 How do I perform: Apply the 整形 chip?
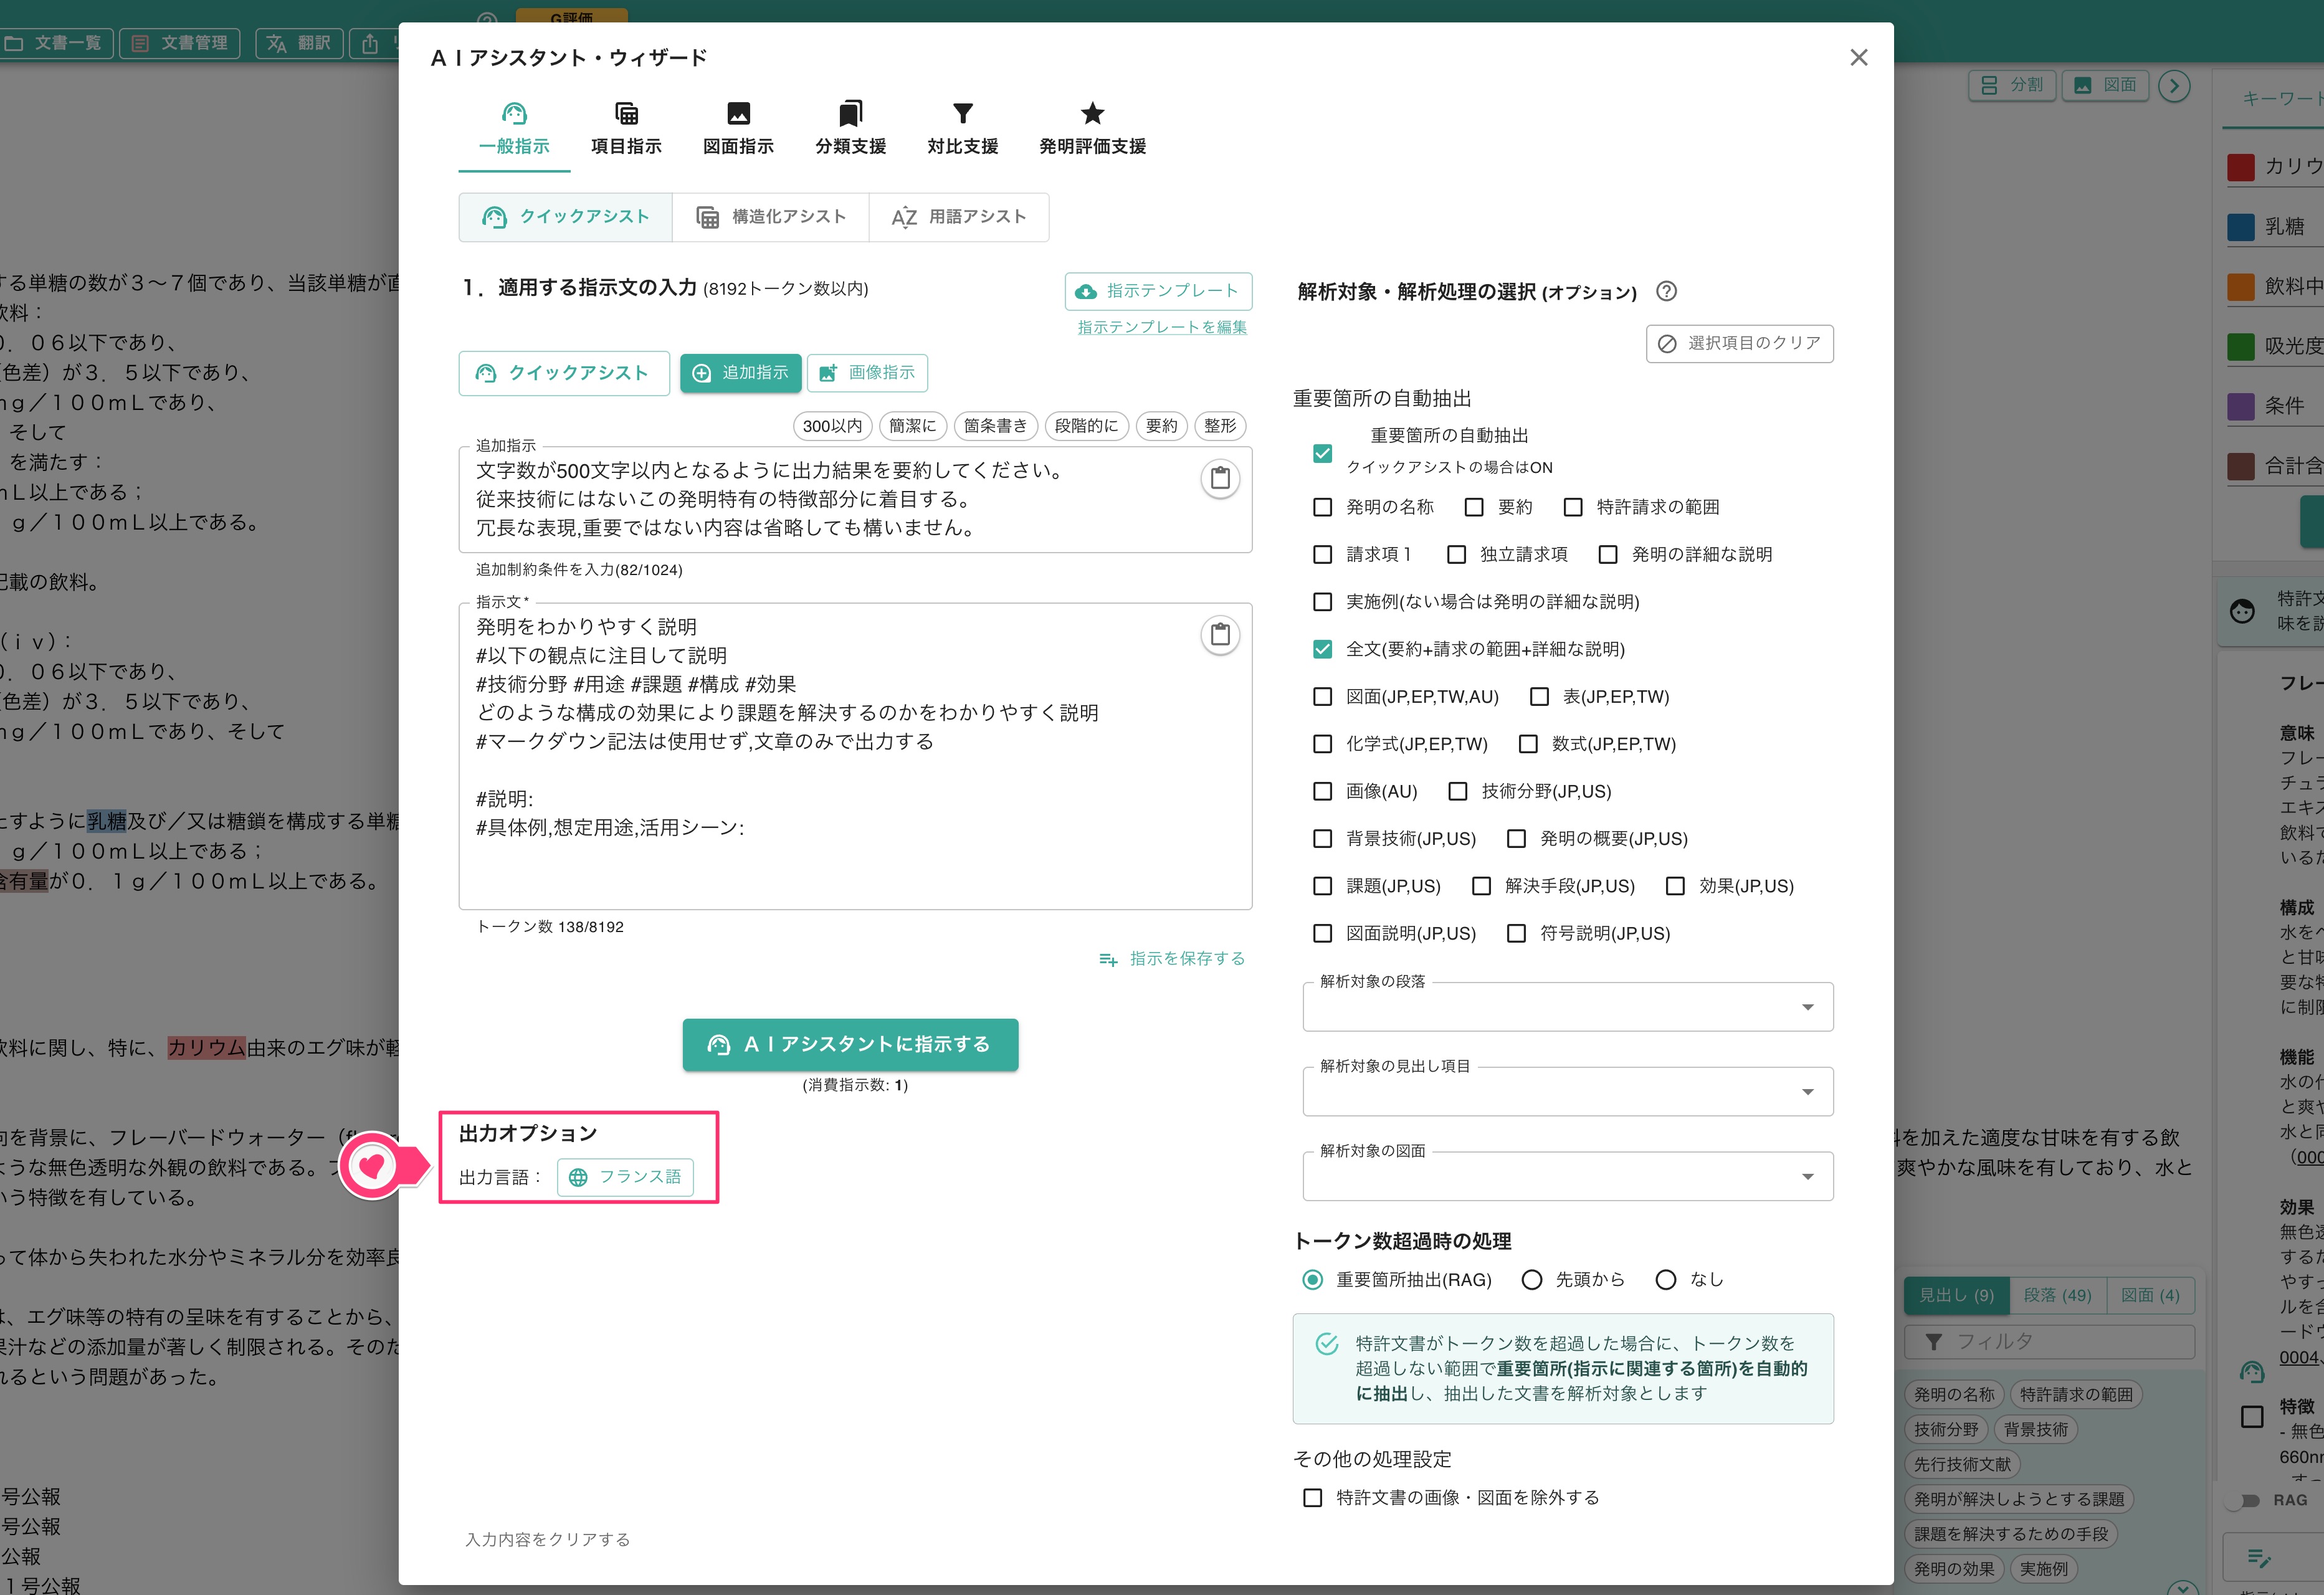tap(1220, 426)
